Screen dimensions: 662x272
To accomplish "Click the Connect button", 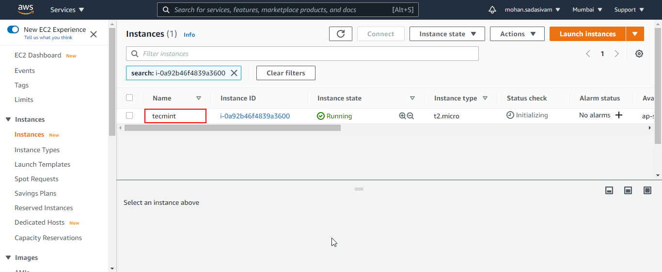I will 381,34.
